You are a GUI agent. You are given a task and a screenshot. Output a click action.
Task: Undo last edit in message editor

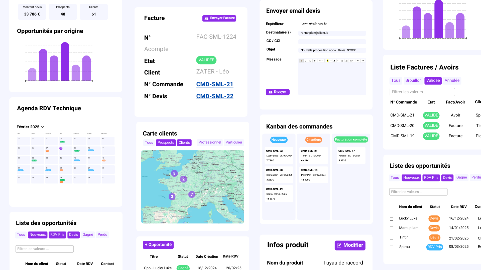pos(358,61)
